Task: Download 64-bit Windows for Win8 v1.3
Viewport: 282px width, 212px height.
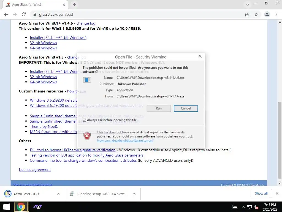Action: [43, 82]
